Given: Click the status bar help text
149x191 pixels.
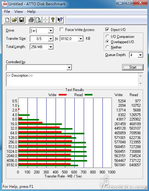Looking at the screenshot, I should click(18, 187).
